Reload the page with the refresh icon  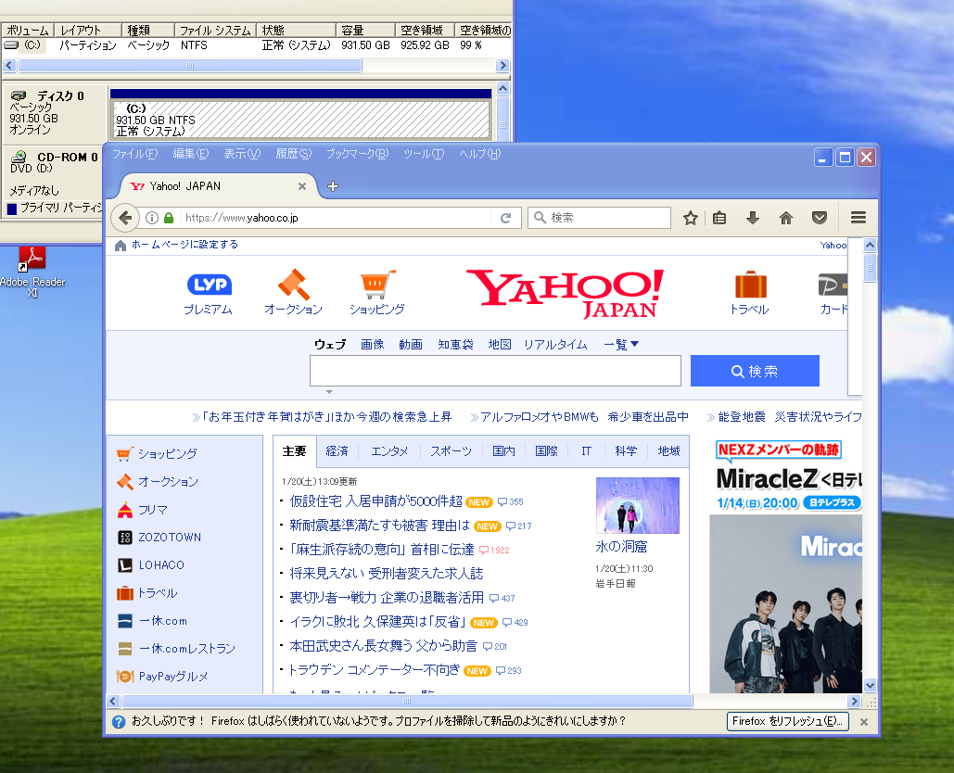(505, 218)
